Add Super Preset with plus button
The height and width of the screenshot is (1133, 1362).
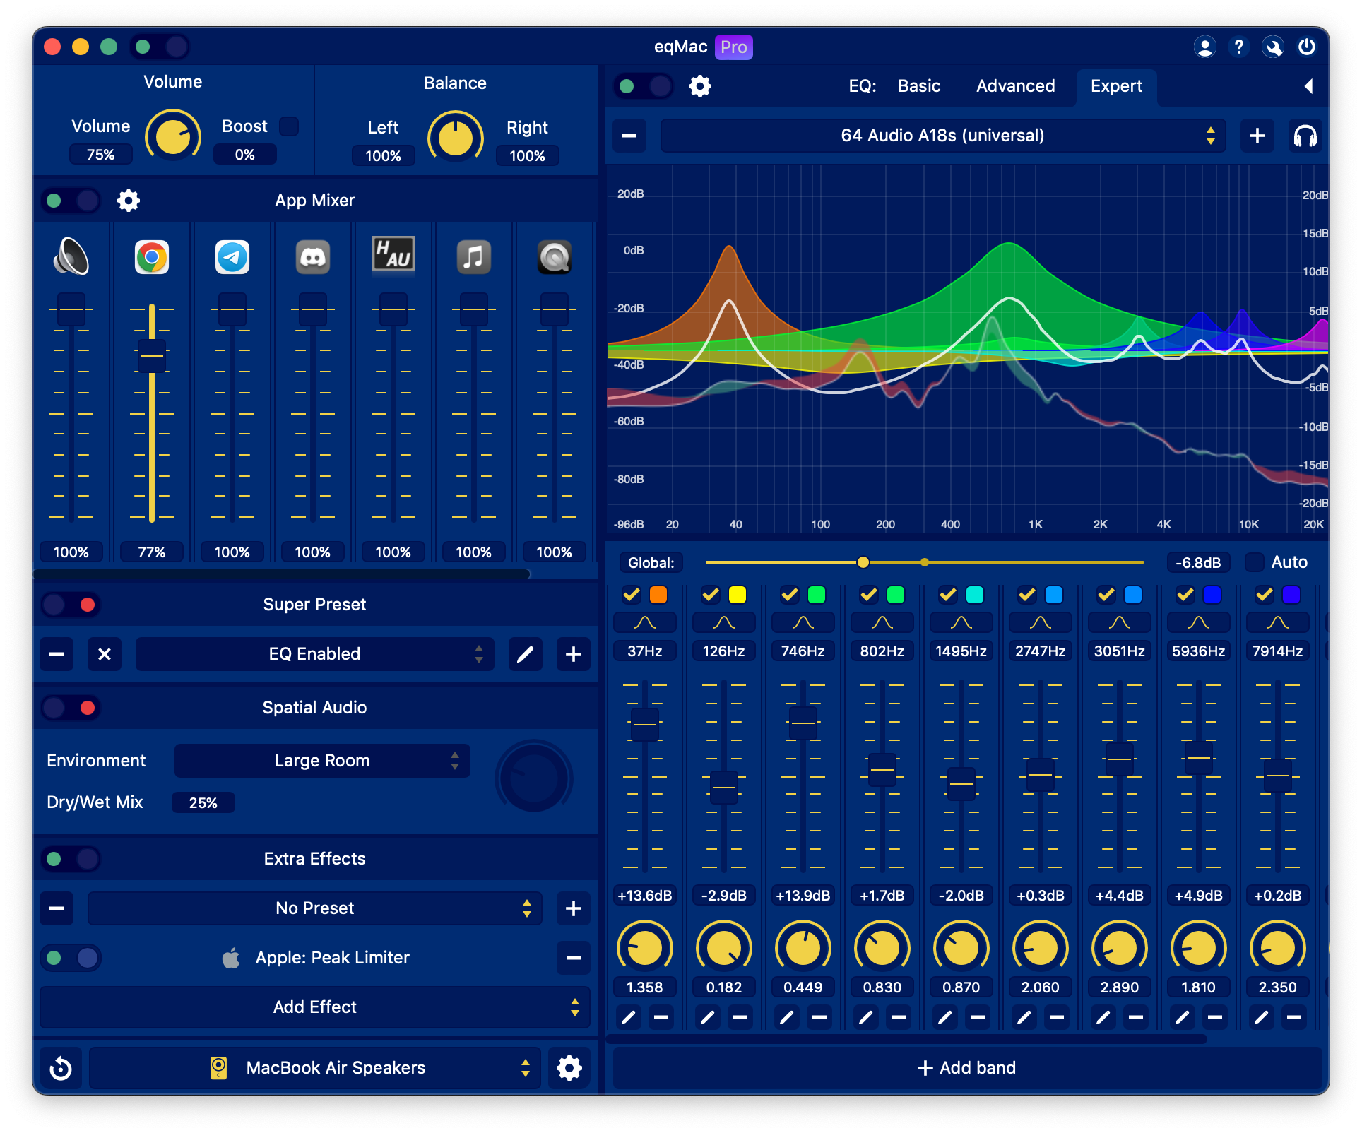tap(574, 654)
